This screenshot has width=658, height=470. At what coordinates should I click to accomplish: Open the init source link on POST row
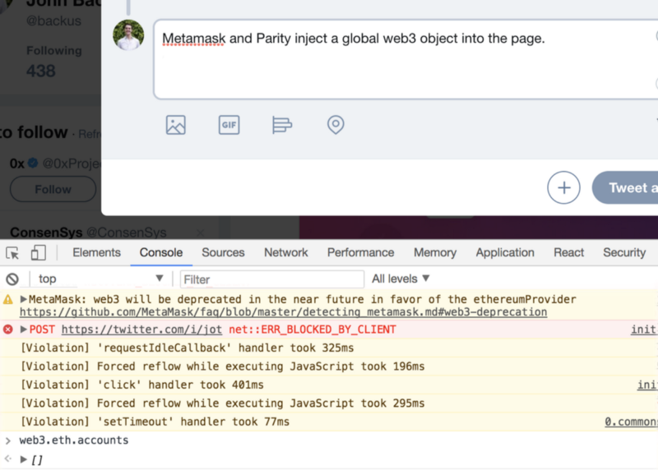(x=644, y=329)
